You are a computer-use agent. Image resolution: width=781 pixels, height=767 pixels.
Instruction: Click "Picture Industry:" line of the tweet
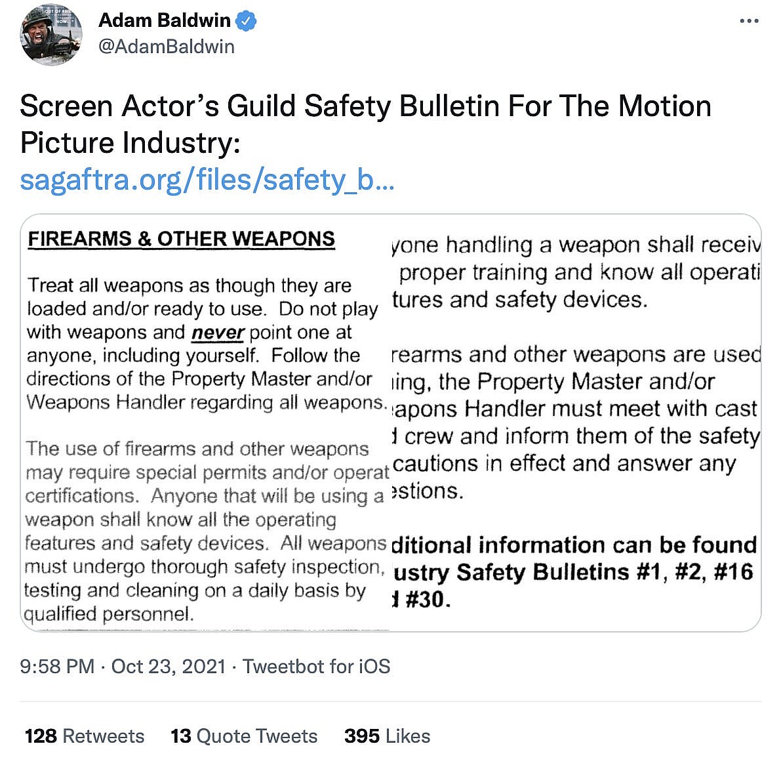[130, 143]
